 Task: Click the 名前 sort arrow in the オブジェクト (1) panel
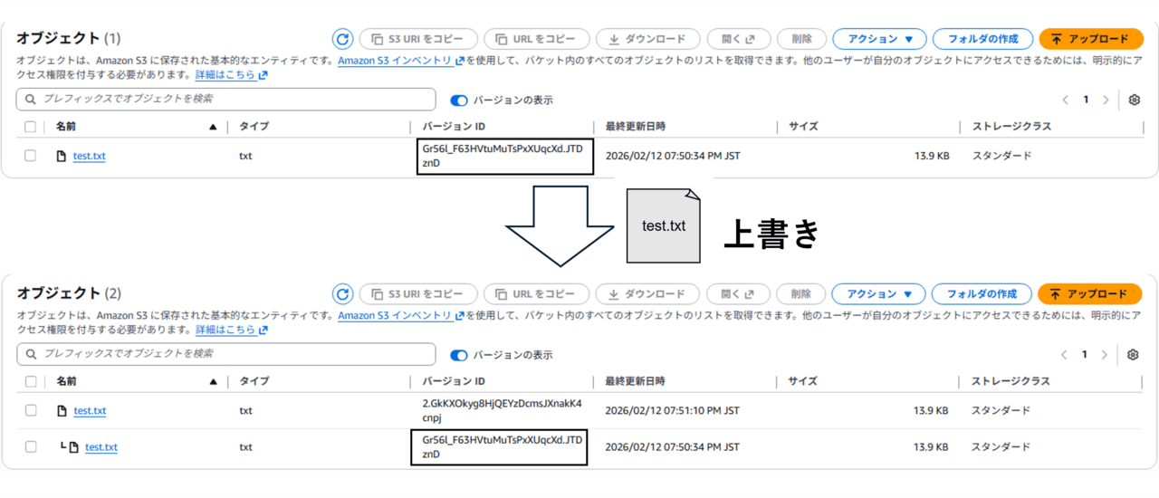pos(213,128)
